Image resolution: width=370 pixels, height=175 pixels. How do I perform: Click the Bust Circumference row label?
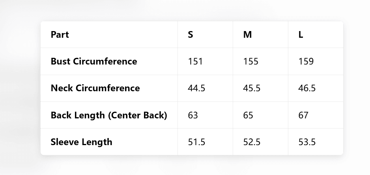coord(94,61)
